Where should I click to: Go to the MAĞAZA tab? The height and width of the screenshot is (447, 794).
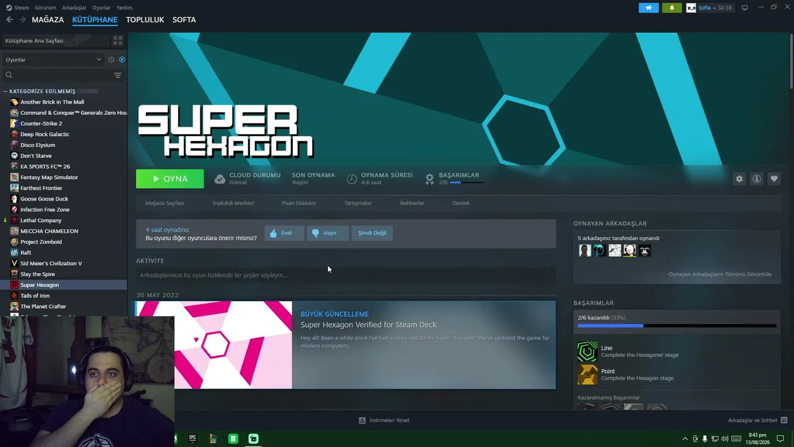pyautogui.click(x=48, y=20)
